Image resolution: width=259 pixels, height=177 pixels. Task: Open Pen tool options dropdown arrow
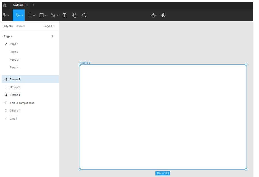coord(57,15)
